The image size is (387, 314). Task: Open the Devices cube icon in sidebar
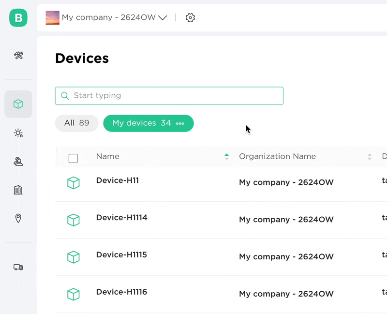[x=18, y=104]
